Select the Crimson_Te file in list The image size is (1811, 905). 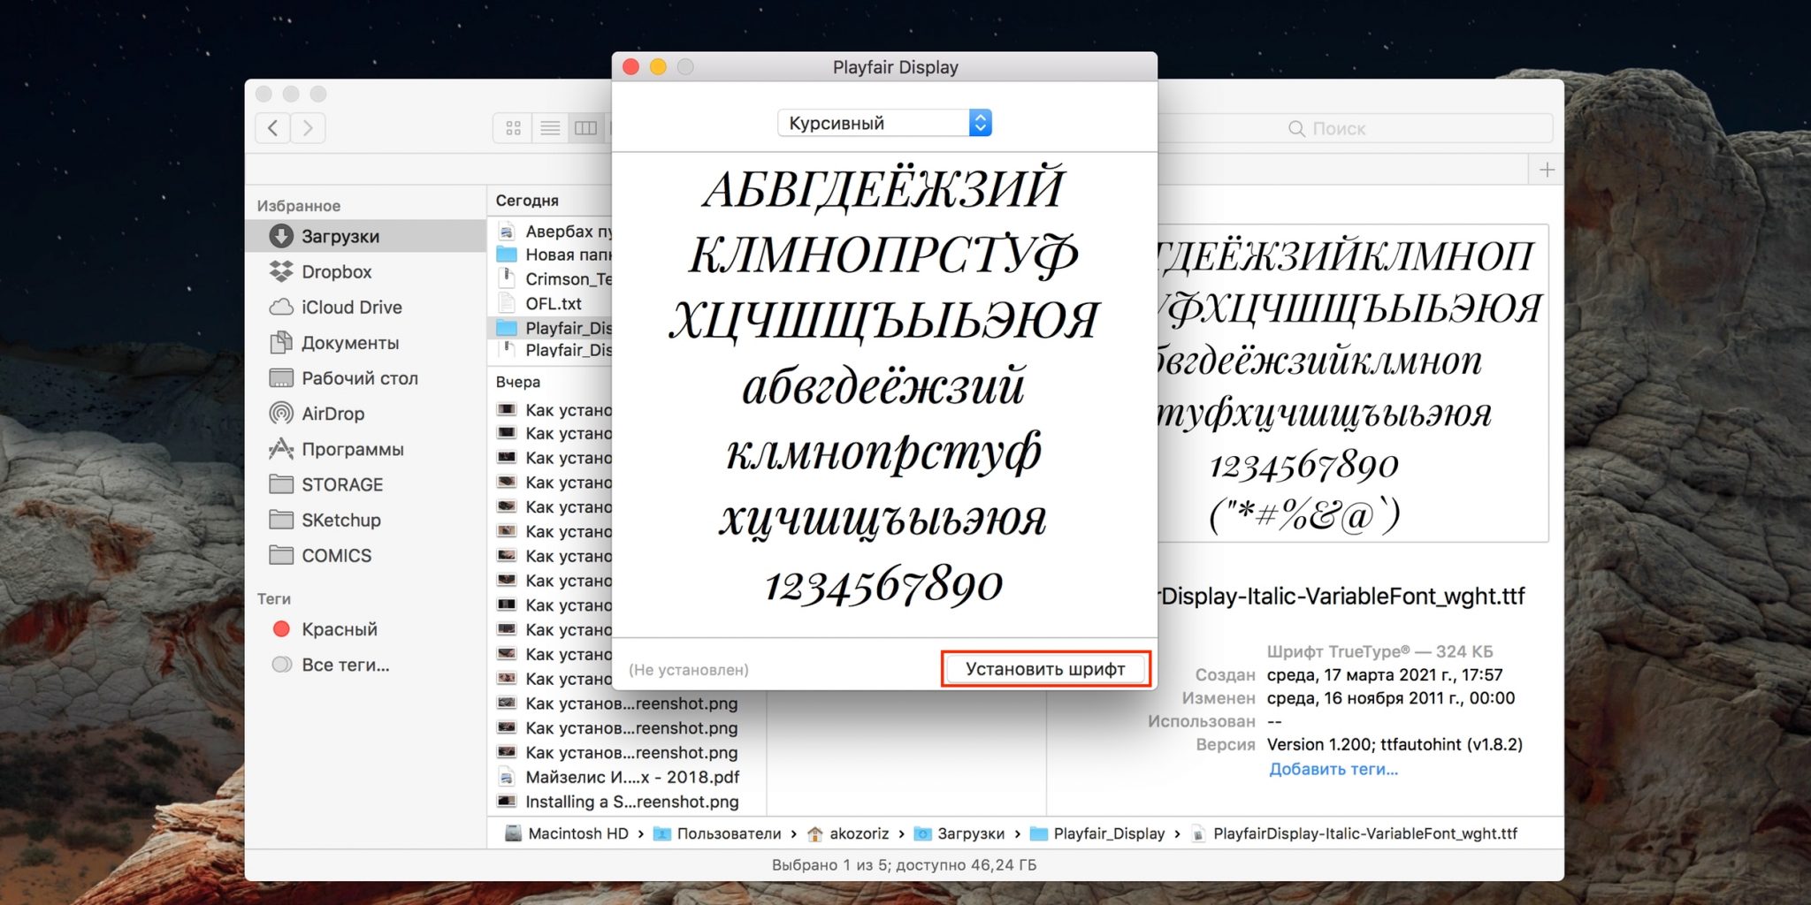click(x=550, y=278)
